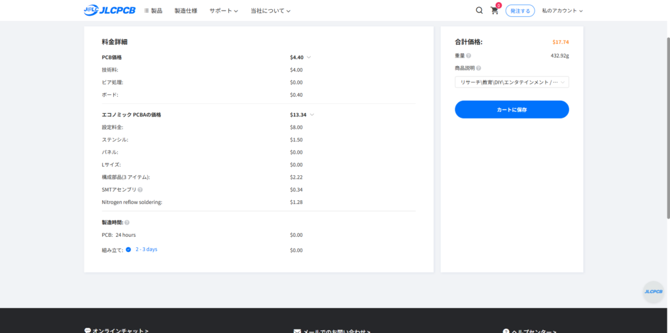Click the help icon beside 商品説明
The width and height of the screenshot is (670, 333).
478,68
